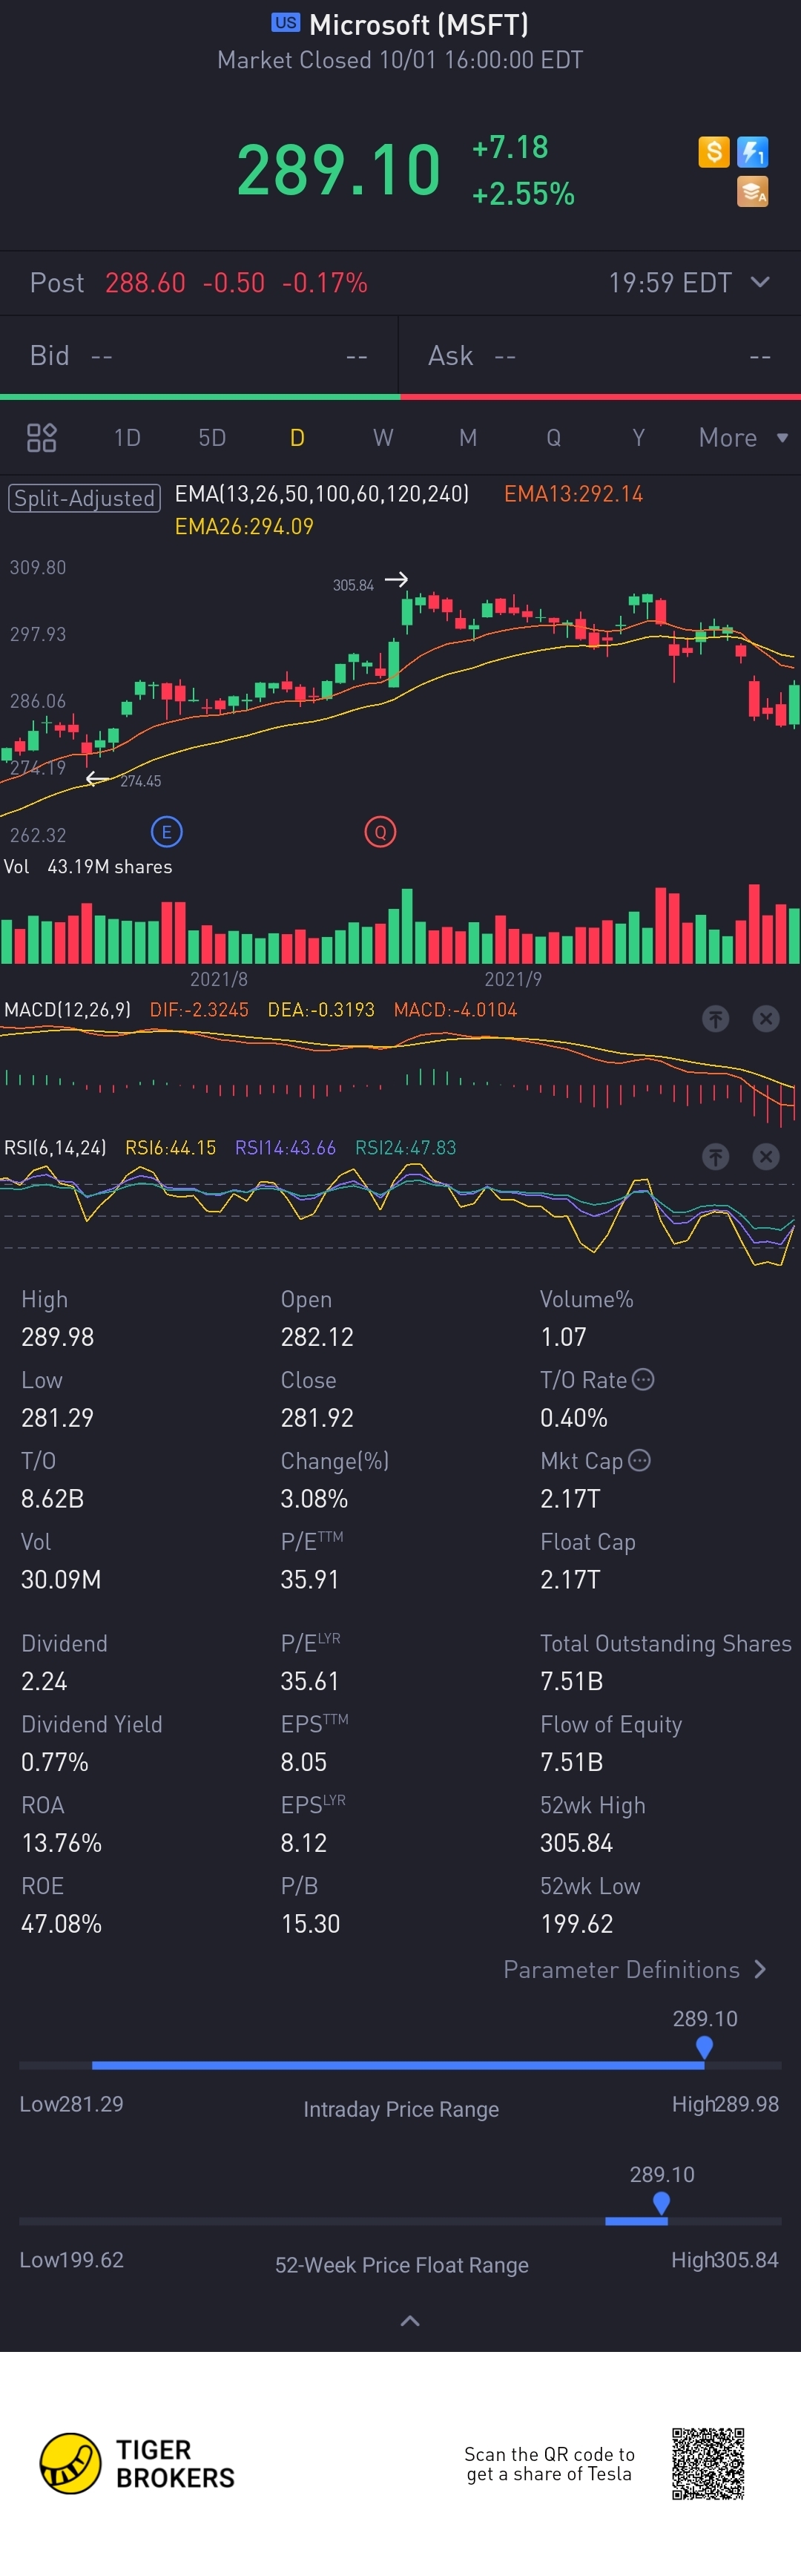Tap the RSI6:44.15 value
Image resolution: width=801 pixels, height=2576 pixels.
pos(170,1147)
